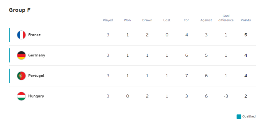Click the Portugal flag icon
262x132 pixels.
(x=21, y=76)
